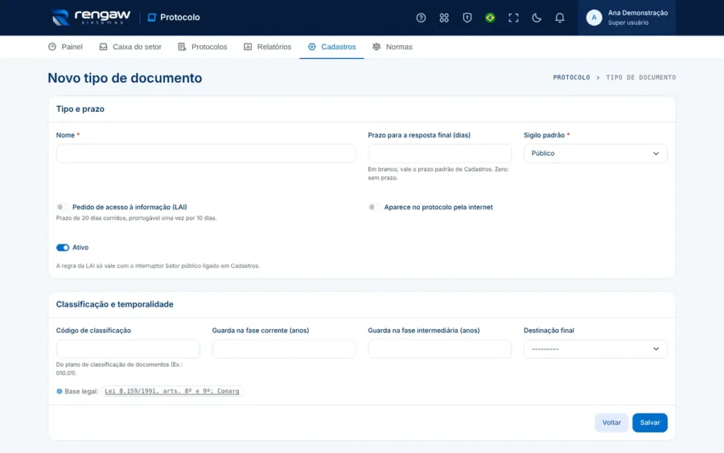
Task: Click Guarda na fase intermediária field
Action: click(x=439, y=349)
